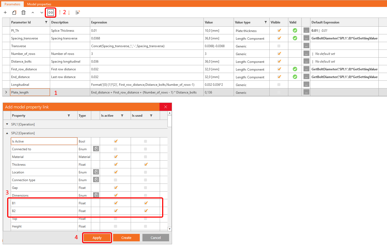The image size is (387, 248).
Task: Click the add parameter plus icon
Action: 5,13
